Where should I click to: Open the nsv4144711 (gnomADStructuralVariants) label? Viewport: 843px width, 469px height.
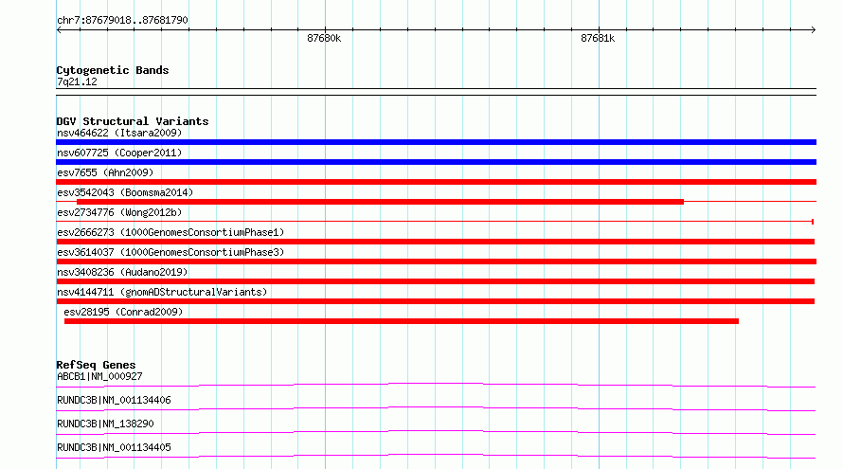tap(162, 292)
